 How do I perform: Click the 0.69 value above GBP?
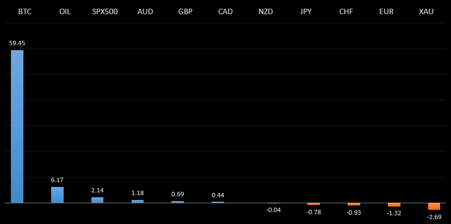point(177,194)
